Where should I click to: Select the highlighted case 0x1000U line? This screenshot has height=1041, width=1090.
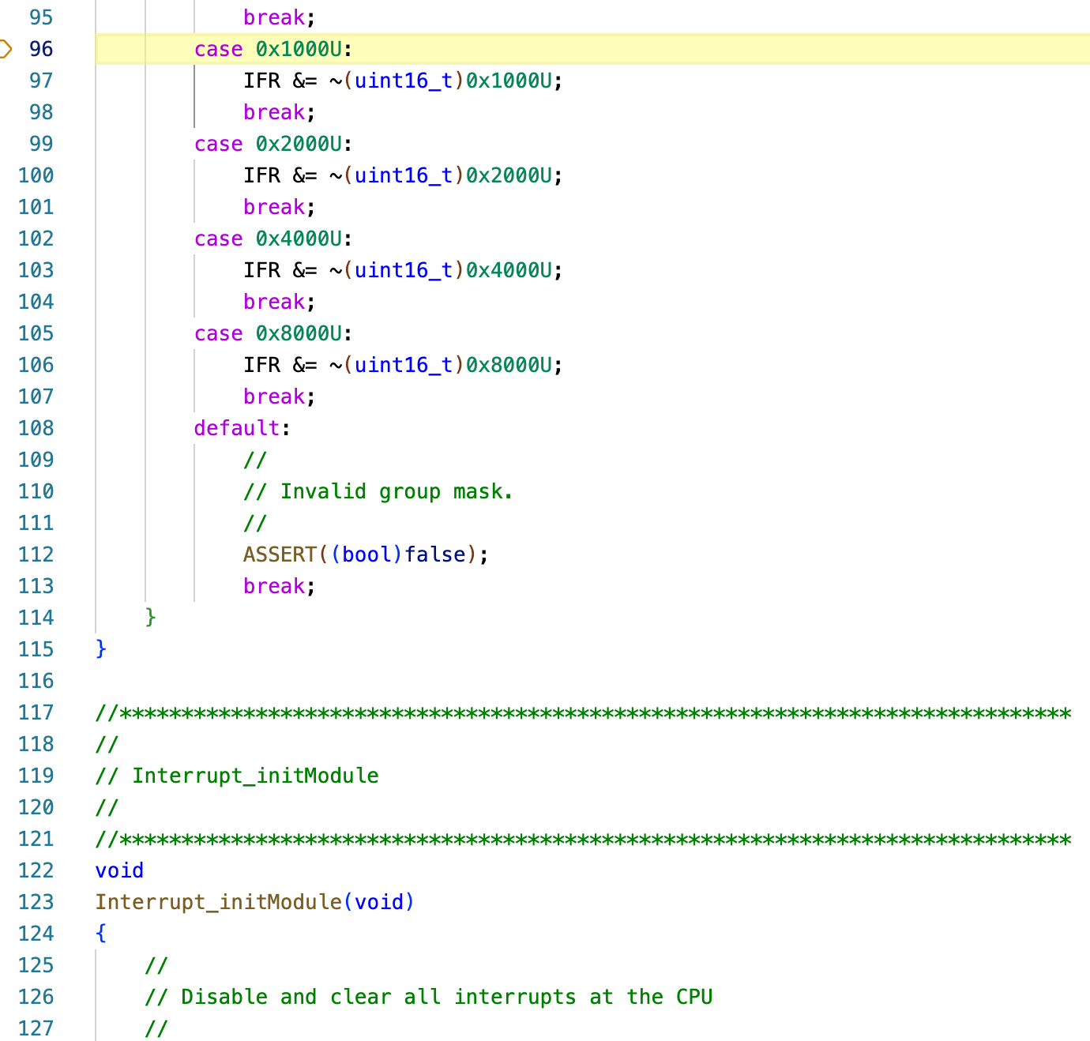(x=272, y=49)
